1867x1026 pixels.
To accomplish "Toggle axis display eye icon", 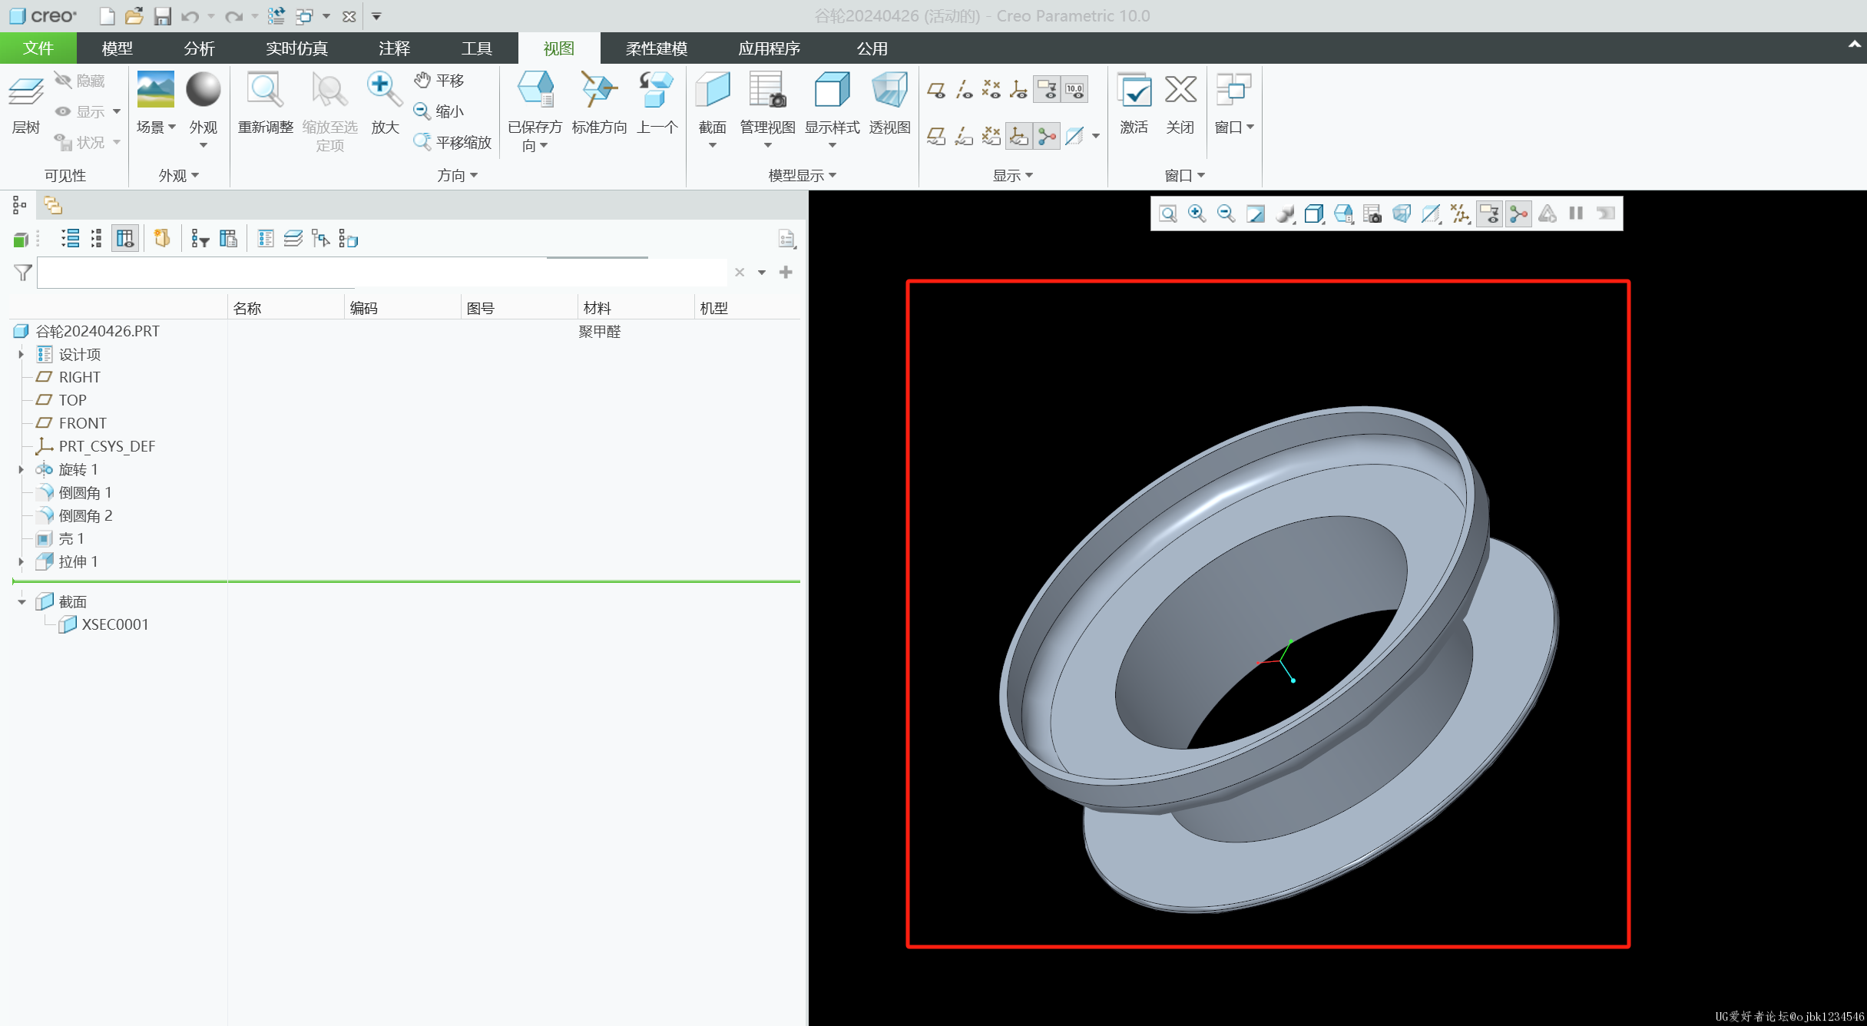I will tap(964, 90).
